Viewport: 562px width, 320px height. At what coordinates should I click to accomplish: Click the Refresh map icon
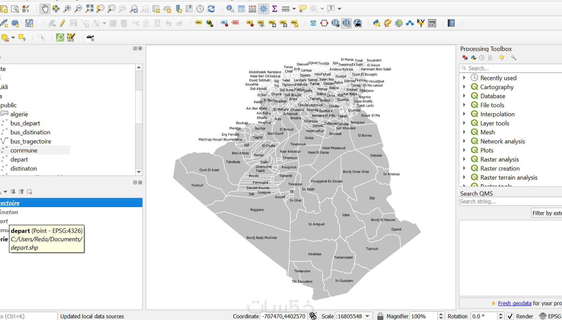pyautogui.click(x=211, y=9)
